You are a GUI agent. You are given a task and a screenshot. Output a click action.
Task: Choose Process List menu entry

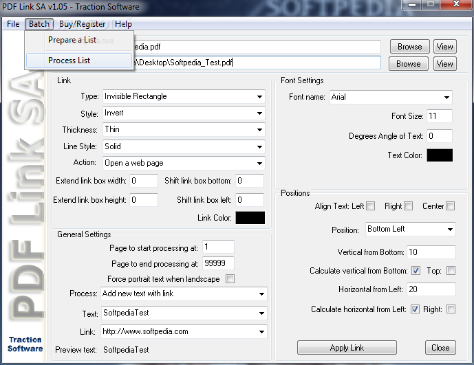click(x=79, y=60)
